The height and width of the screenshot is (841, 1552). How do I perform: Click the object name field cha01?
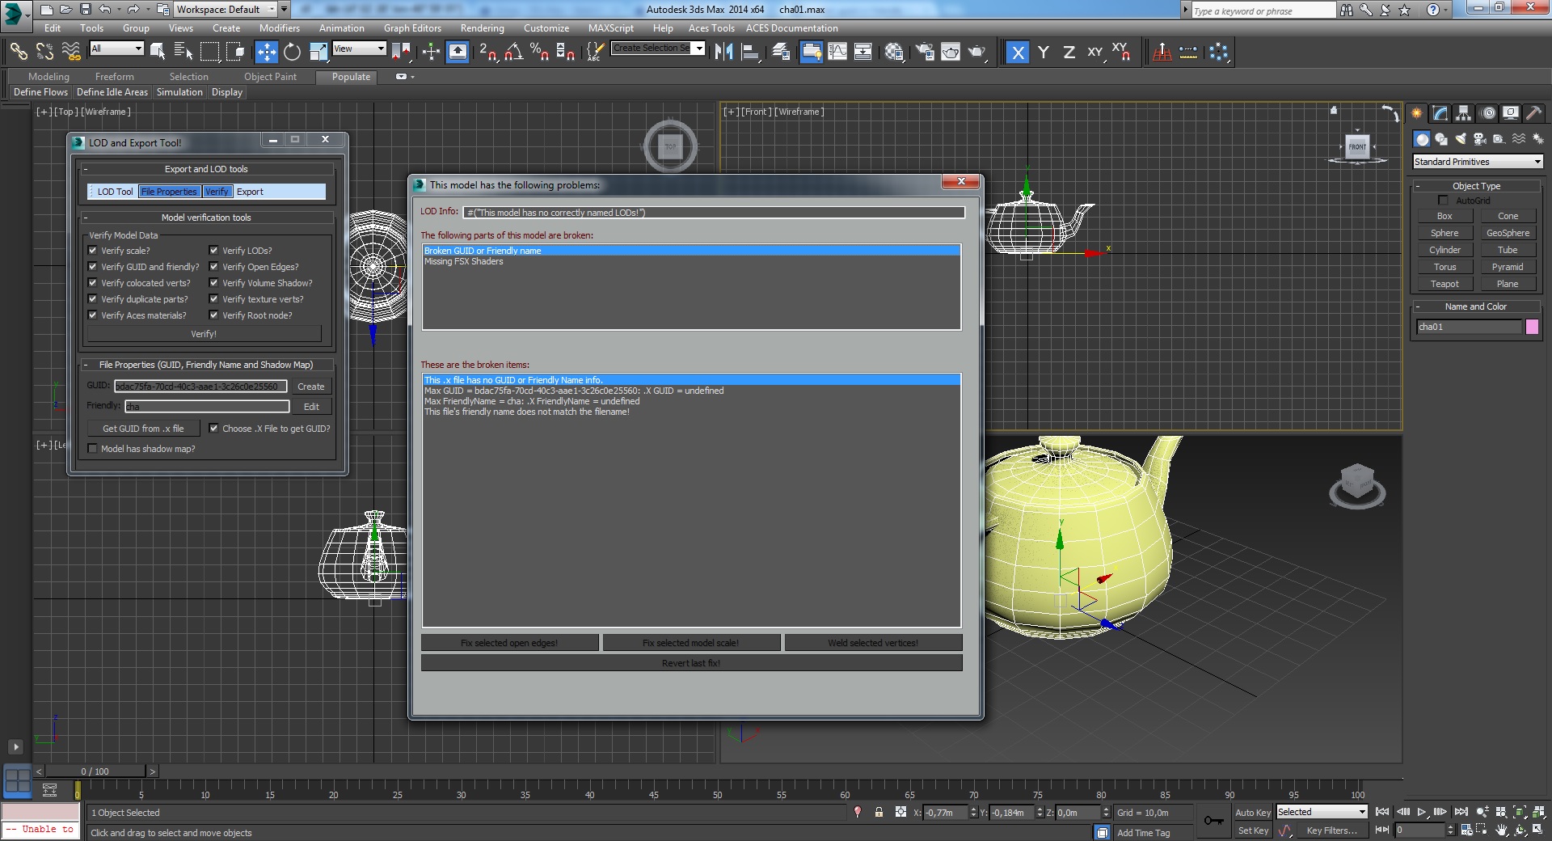click(x=1469, y=327)
